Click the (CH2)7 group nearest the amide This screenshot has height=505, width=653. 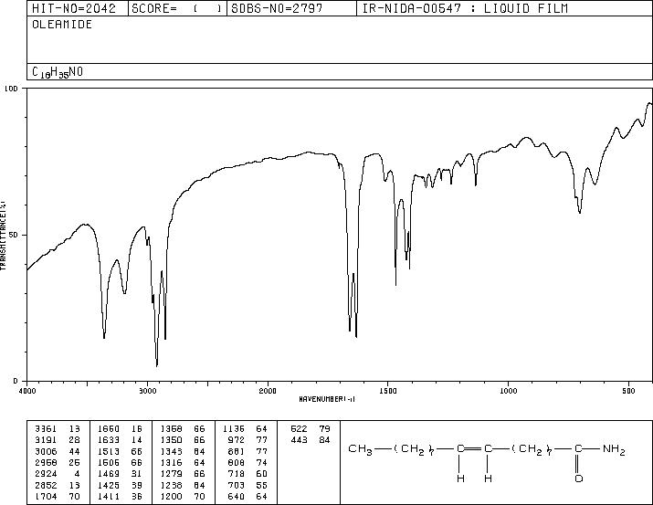point(532,450)
